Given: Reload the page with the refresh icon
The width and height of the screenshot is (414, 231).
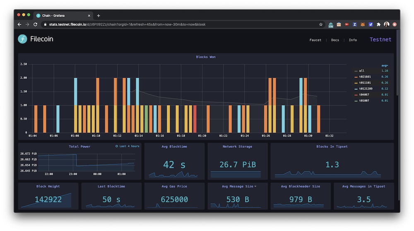Looking at the screenshot, I should (x=35, y=24).
